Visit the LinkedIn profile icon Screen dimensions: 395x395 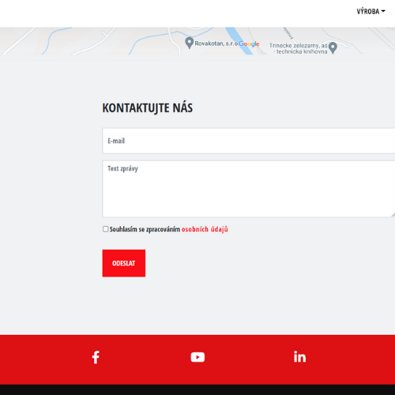pyautogui.click(x=299, y=357)
